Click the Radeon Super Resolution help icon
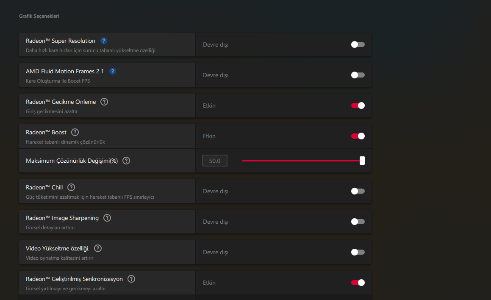The image size is (491, 300). pyautogui.click(x=104, y=41)
